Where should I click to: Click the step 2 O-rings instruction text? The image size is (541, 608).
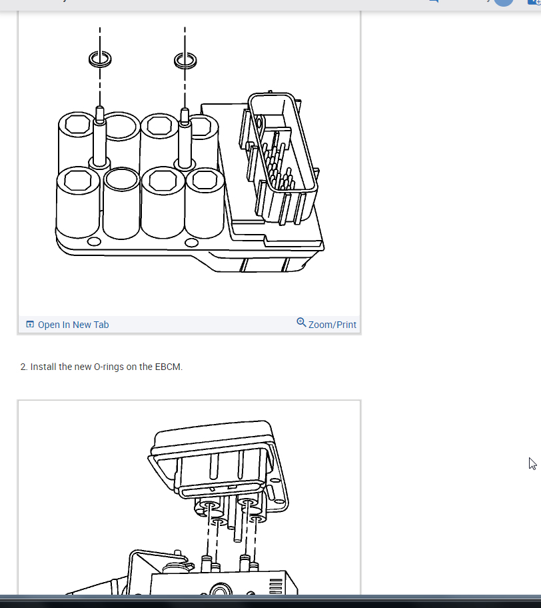tap(101, 367)
